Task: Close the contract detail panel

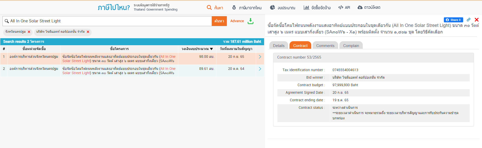Action: pos(476,20)
